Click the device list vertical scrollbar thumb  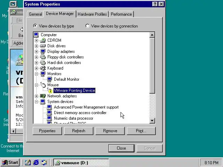152,65
